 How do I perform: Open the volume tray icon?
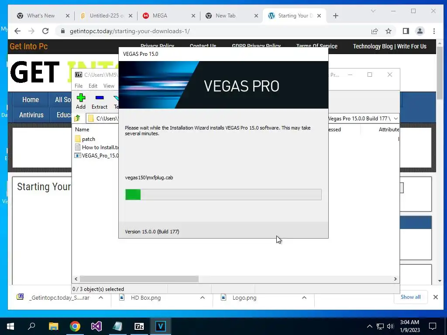(x=390, y=326)
